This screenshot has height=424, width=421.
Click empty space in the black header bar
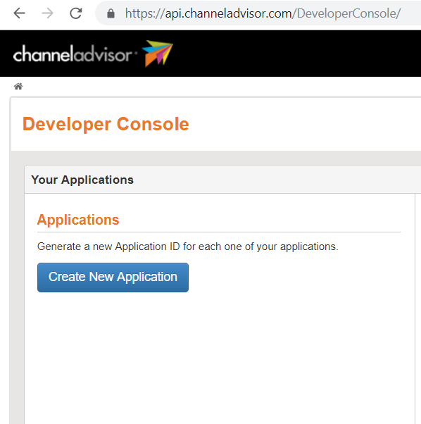point(297,54)
